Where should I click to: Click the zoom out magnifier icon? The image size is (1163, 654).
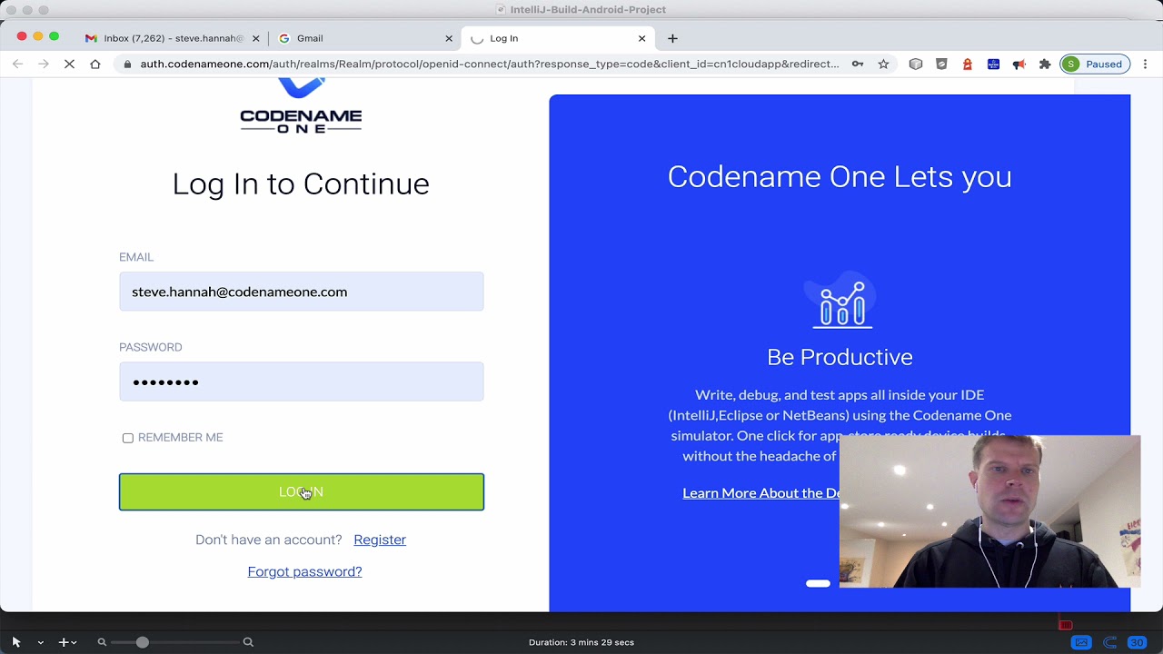click(x=102, y=642)
